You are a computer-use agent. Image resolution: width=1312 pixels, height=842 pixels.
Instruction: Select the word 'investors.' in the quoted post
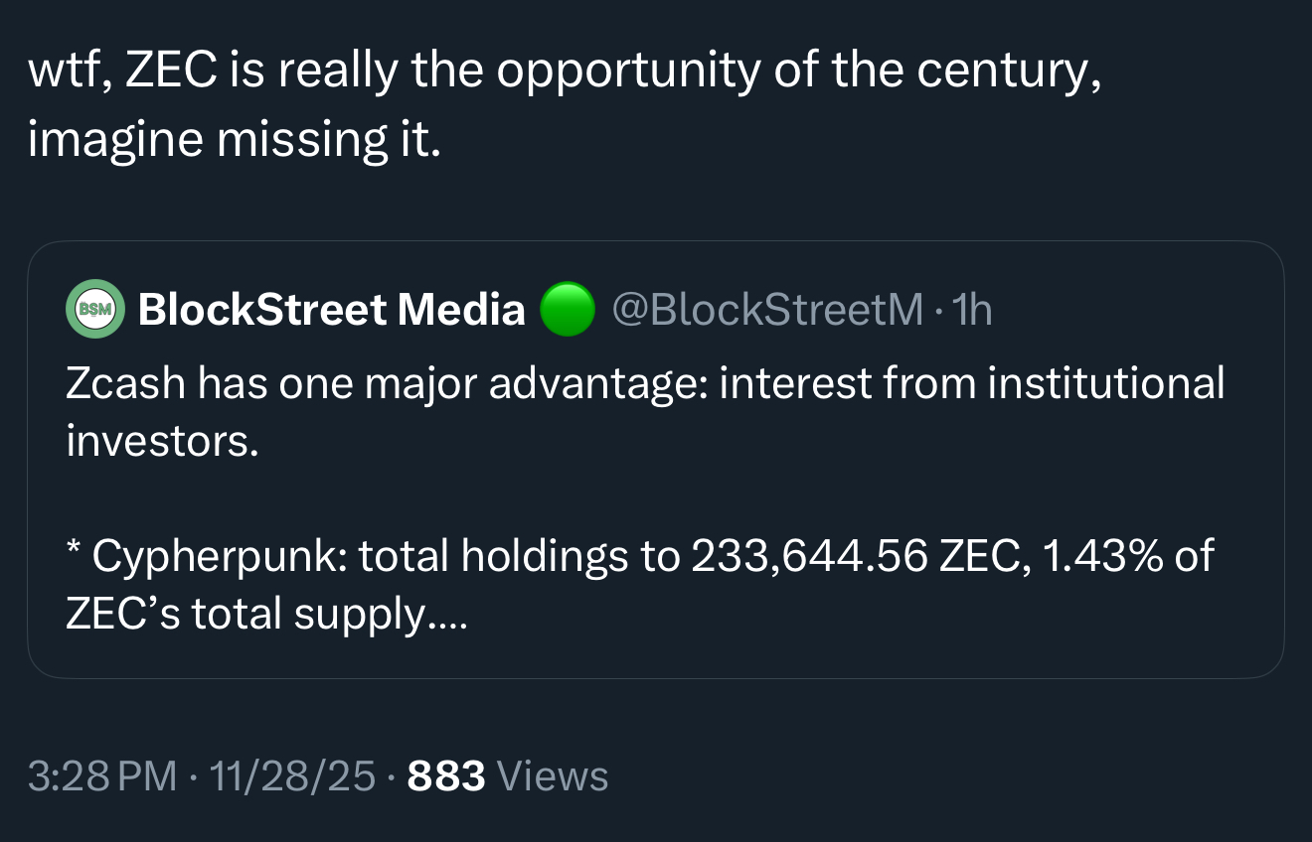point(162,441)
